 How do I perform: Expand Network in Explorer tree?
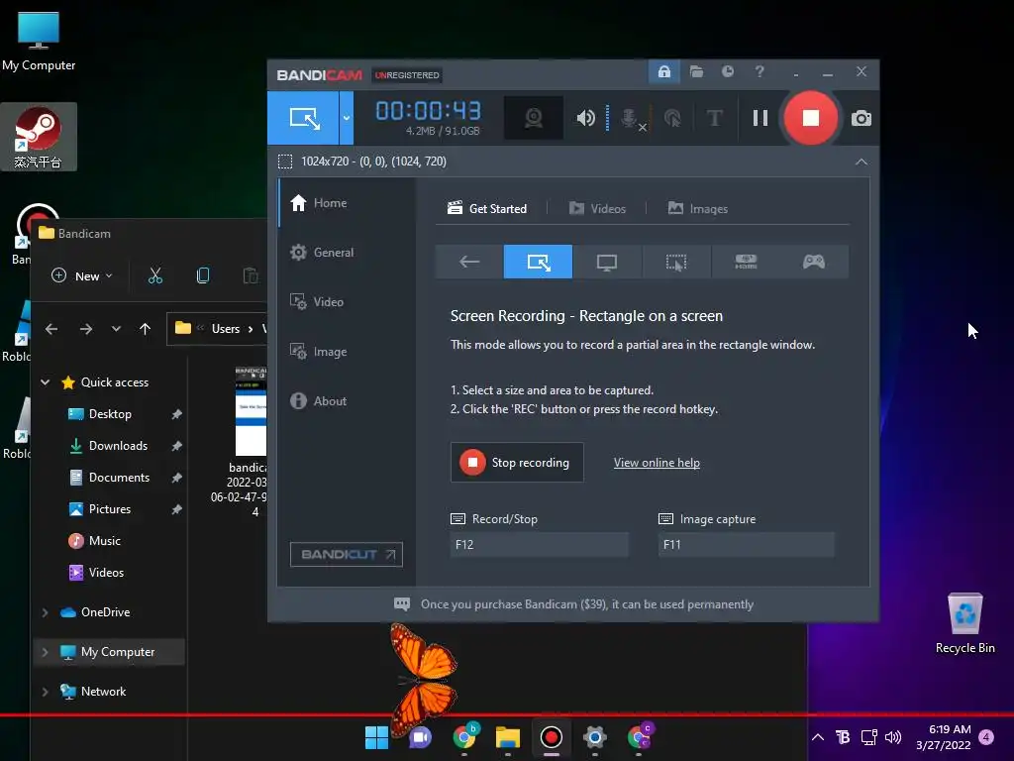(46, 692)
